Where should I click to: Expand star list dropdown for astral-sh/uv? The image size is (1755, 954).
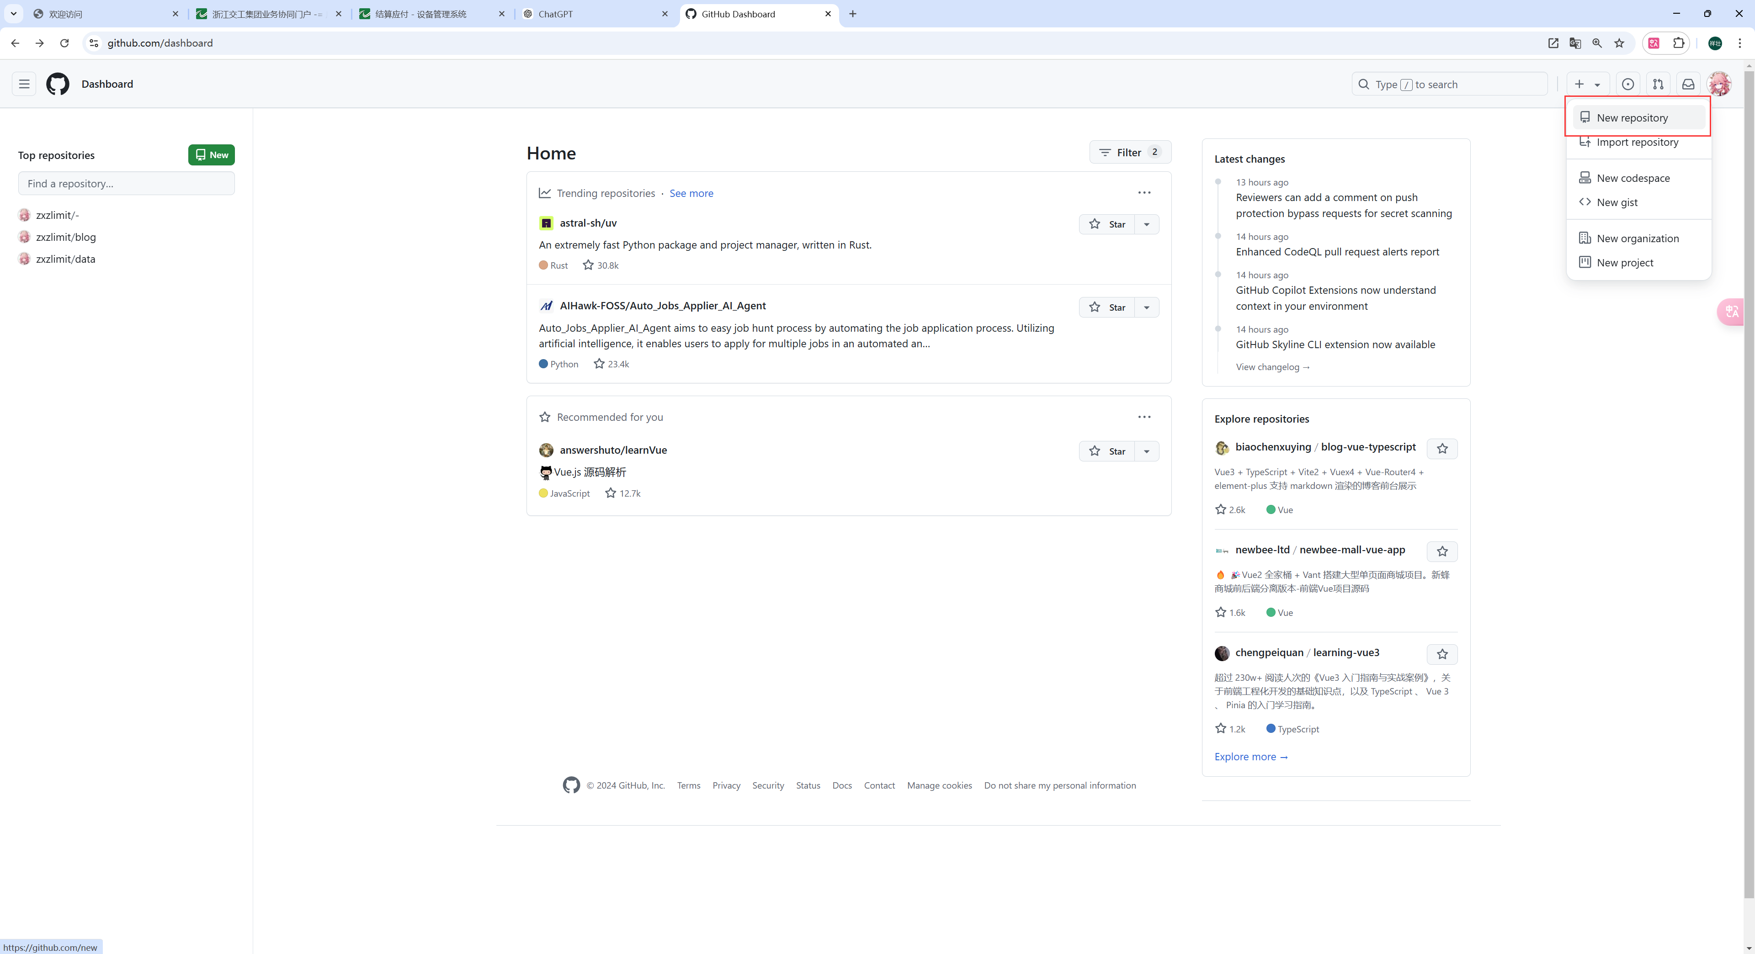[1147, 224]
